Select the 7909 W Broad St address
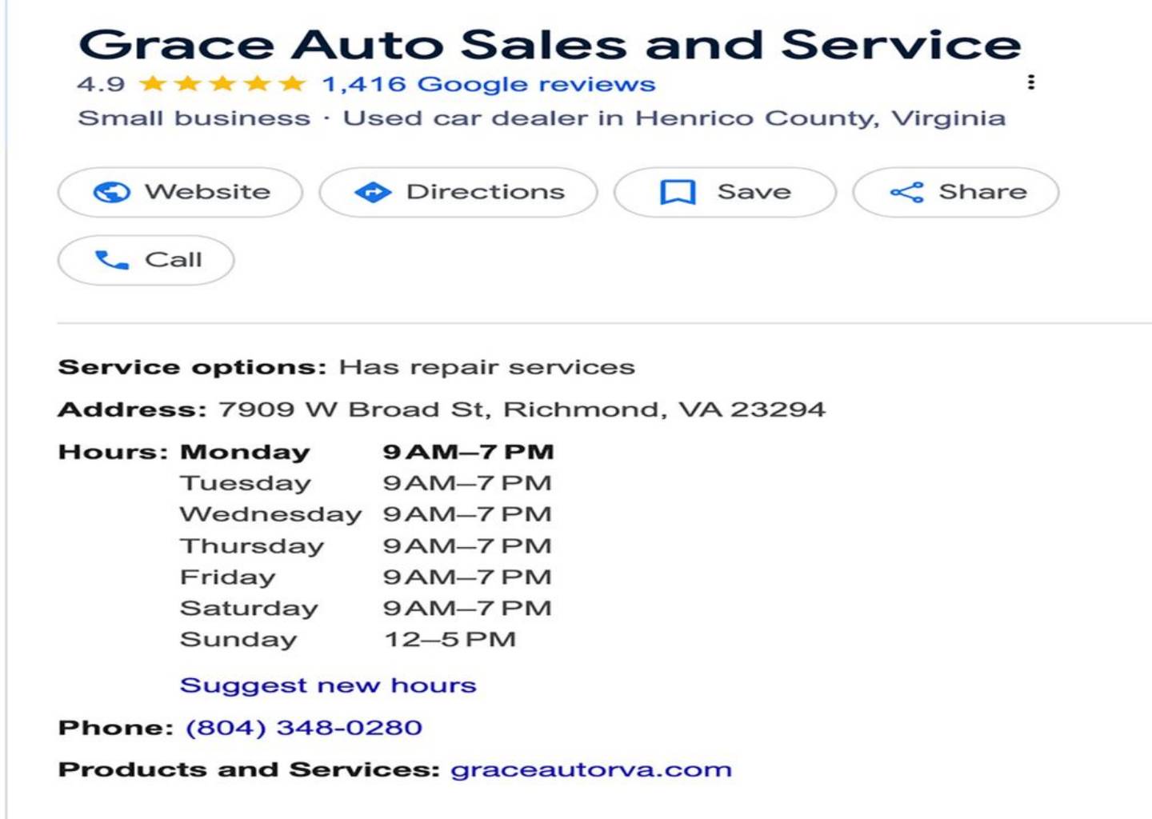 (522, 409)
